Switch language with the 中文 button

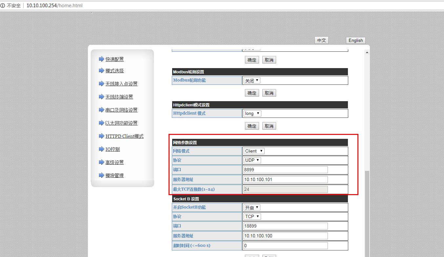click(x=321, y=40)
